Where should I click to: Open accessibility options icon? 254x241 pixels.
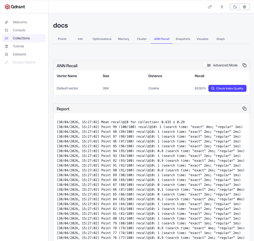click(x=222, y=7)
